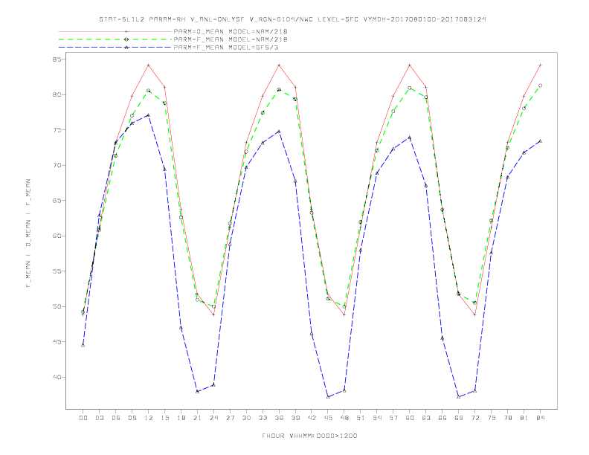Viewport: 589px width, 455px height.
Task: Click red O_MEAN plus marker at hour 36
Action: coord(279,65)
